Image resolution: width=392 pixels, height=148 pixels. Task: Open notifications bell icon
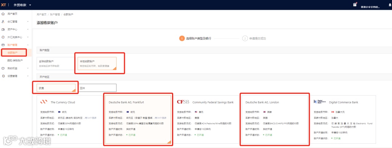pos(390,5)
